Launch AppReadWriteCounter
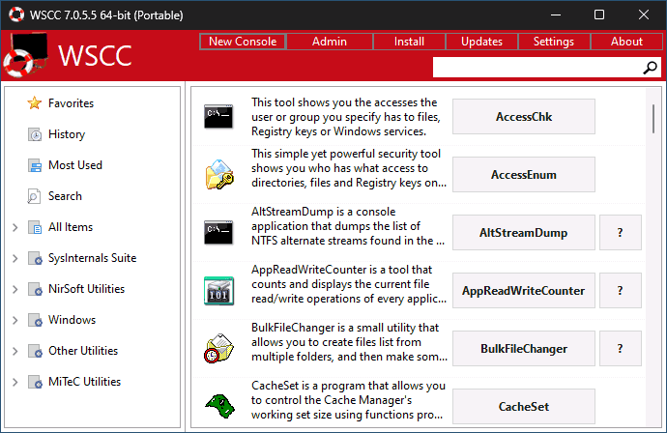 [x=524, y=291]
